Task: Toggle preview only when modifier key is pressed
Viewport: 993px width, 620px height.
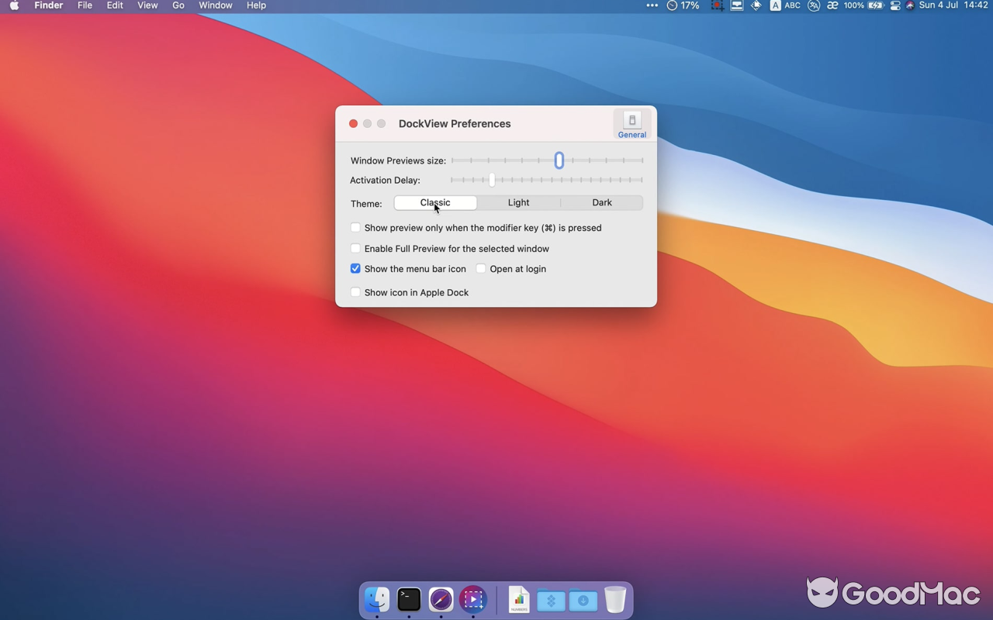Action: [355, 227]
